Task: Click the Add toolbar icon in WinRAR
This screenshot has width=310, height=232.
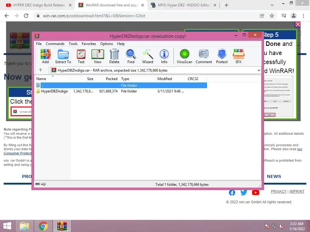Action: tap(45, 56)
